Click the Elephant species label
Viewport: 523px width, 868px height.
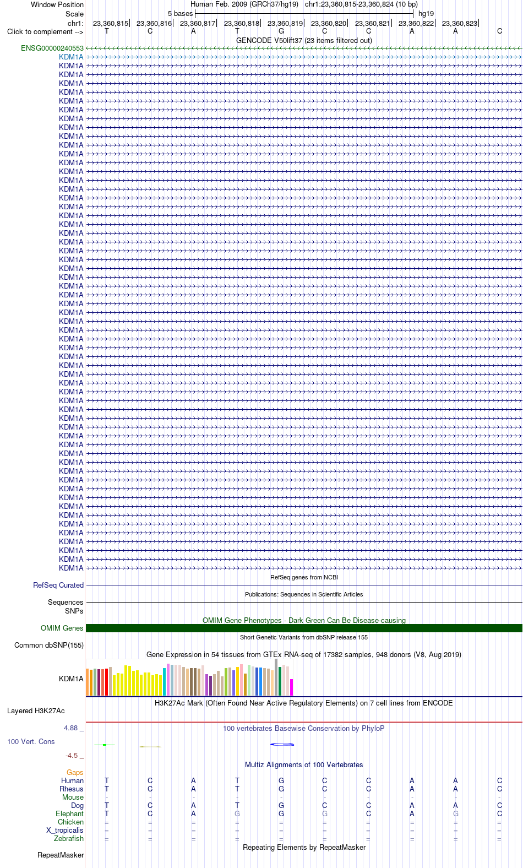(70, 814)
